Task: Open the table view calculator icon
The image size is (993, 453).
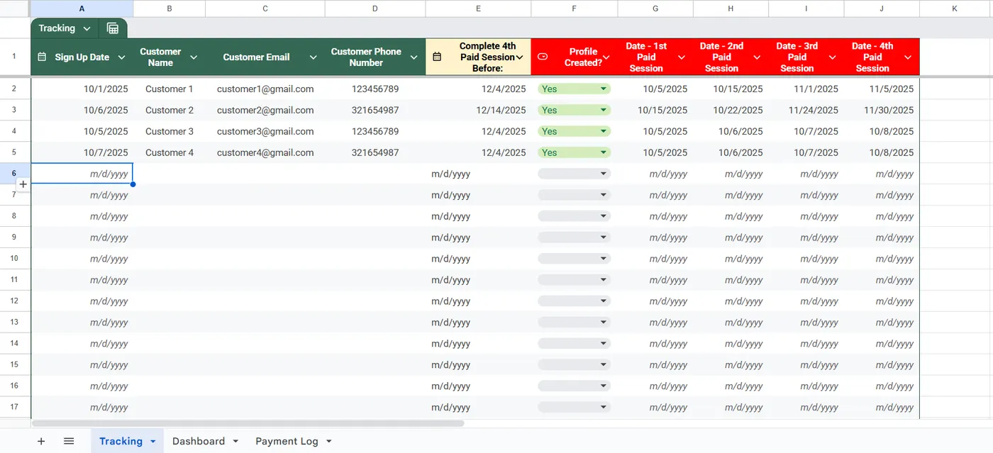Action: click(113, 28)
